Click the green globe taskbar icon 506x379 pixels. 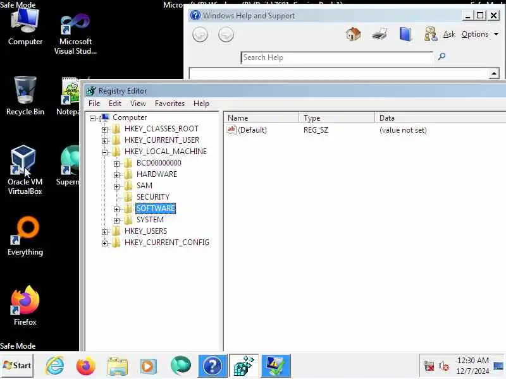181,366
